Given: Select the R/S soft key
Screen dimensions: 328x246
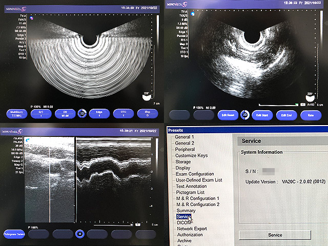Looking at the screenshot, I should (41, 114).
